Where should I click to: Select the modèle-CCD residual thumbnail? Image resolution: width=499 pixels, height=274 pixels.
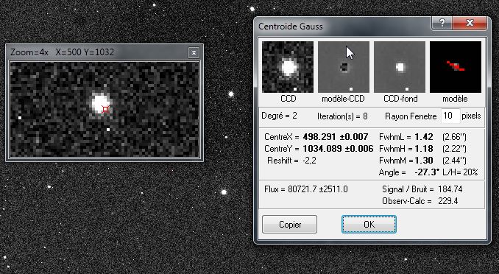point(344,67)
